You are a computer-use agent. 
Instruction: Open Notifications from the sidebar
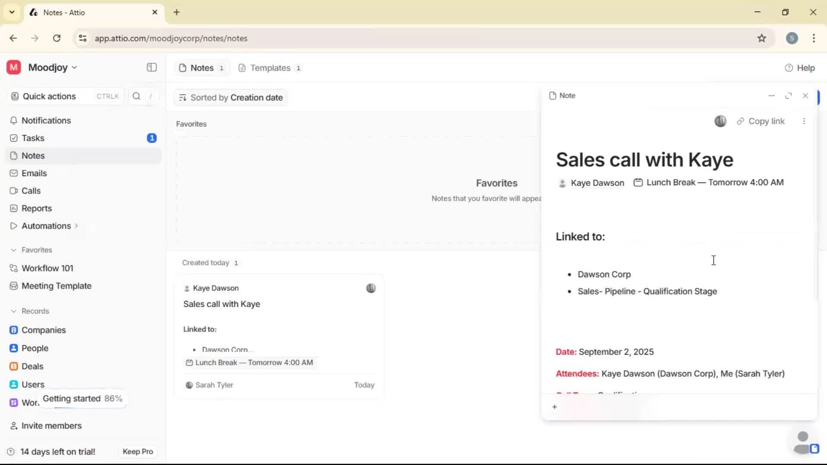click(46, 121)
